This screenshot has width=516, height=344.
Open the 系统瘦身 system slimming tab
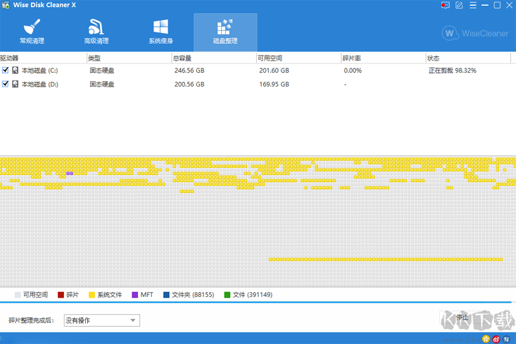point(161,32)
